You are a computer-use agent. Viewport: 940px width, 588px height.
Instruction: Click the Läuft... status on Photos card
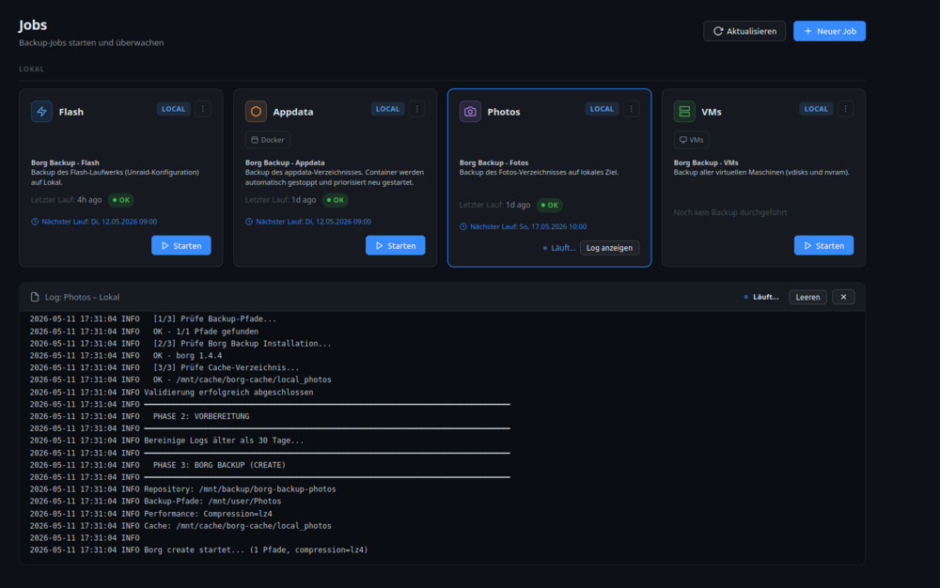point(559,248)
